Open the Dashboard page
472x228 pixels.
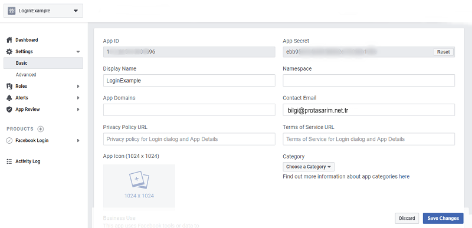click(x=27, y=40)
